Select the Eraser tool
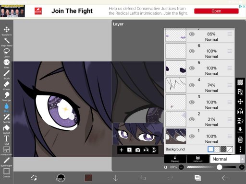The image size is (246, 184). (x=6, y=85)
